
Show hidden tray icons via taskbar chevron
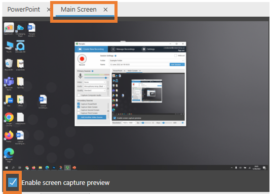click(231, 168)
